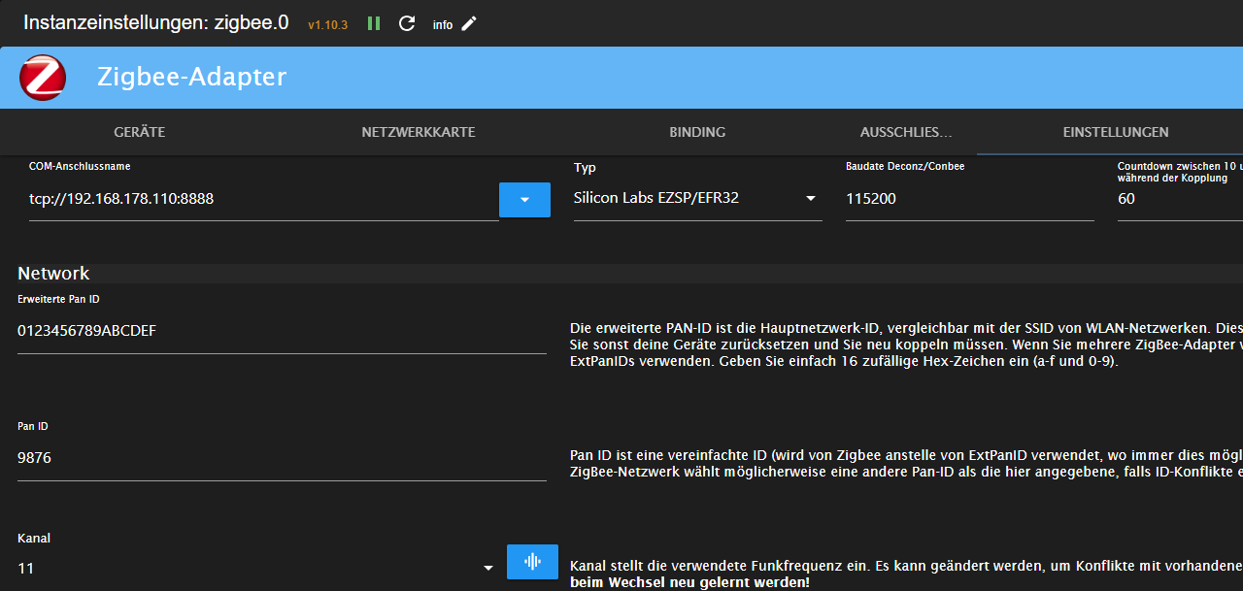
Task: Click the channel scan waveform button
Action: pyautogui.click(x=532, y=562)
